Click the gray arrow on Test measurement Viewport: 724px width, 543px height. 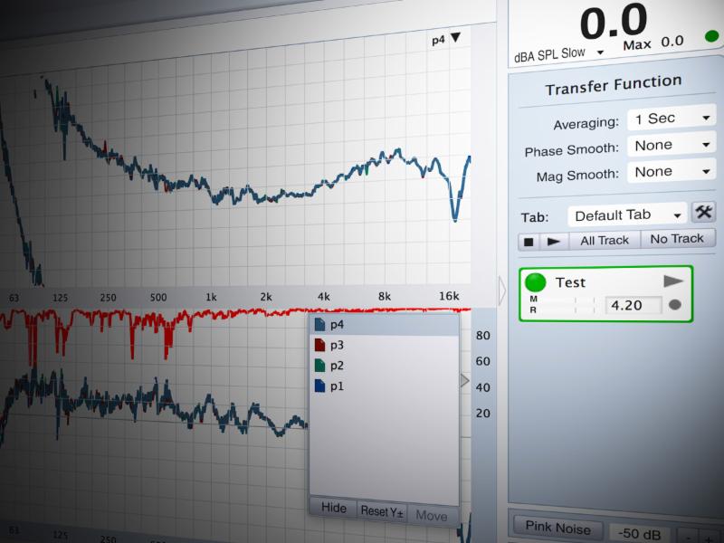point(673,281)
